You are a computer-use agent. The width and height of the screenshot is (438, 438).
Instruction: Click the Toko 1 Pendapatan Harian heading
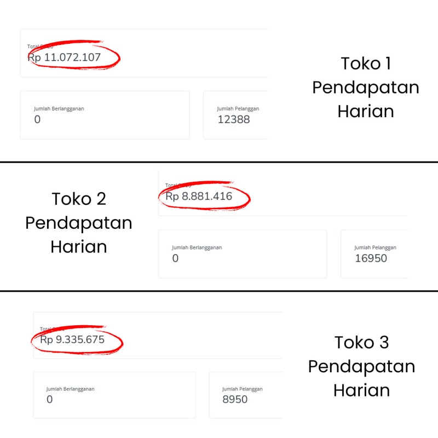click(366, 87)
